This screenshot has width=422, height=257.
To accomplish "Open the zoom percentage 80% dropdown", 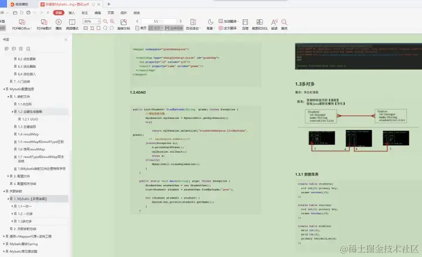I will 99,21.
